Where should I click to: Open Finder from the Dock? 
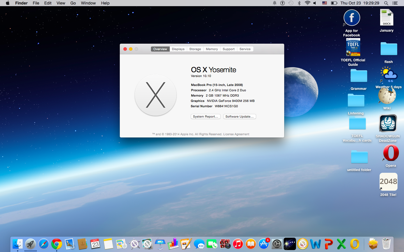pyautogui.click(x=17, y=244)
